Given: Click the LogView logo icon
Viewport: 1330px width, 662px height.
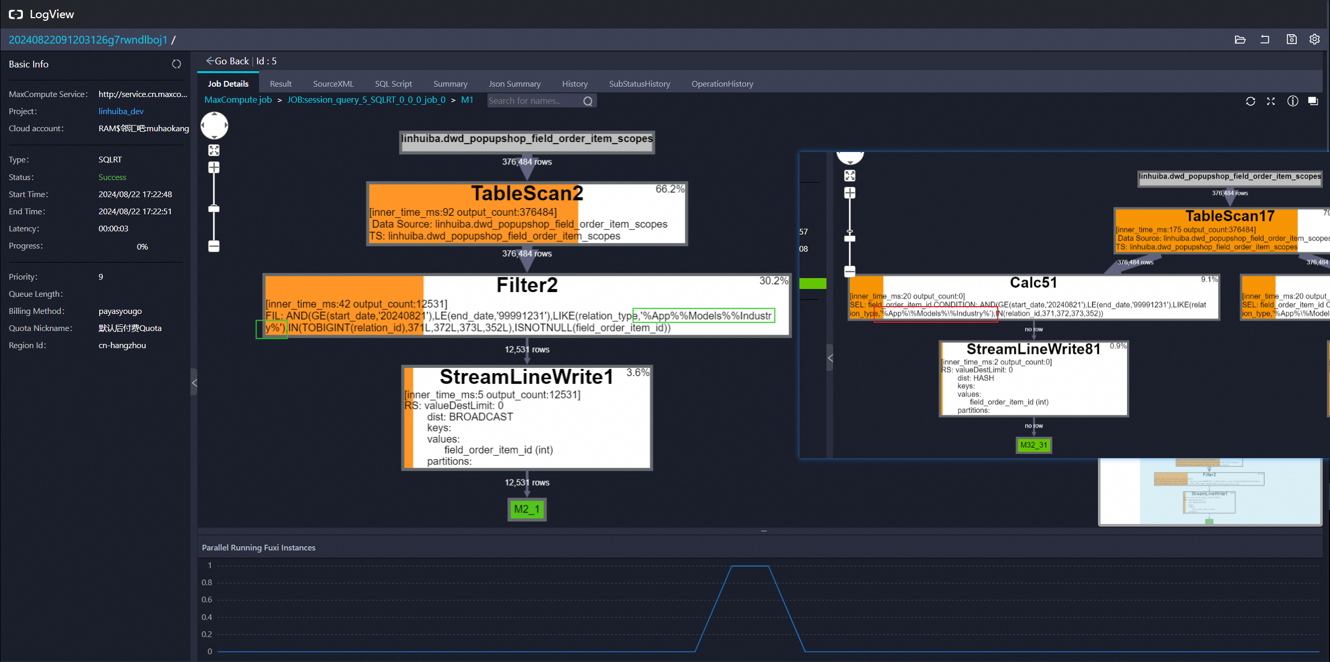Looking at the screenshot, I should point(16,14).
